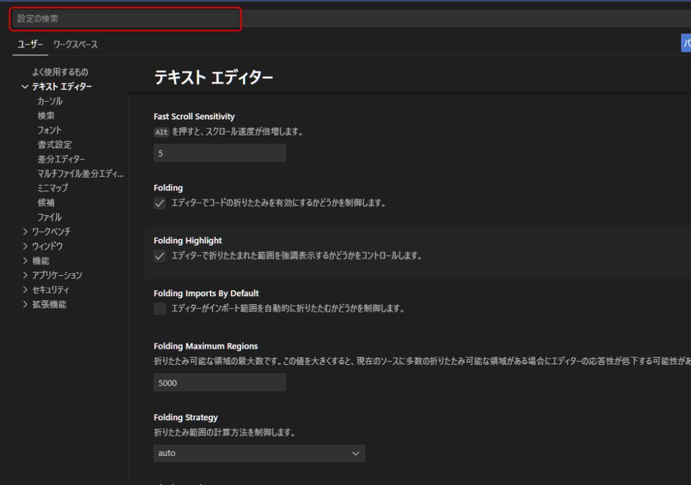Select 候補 in the settings tree
This screenshot has width=691, height=485.
[46, 202]
